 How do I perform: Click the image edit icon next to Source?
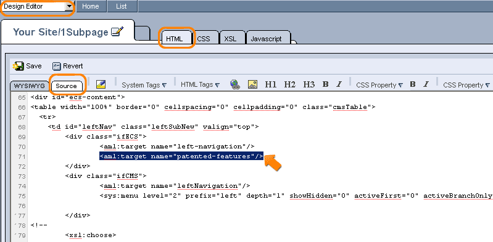pyautogui.click(x=101, y=84)
